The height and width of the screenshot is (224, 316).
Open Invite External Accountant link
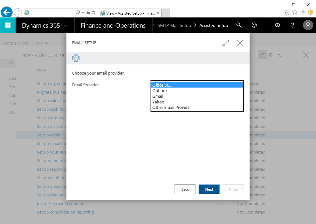tap(61, 203)
